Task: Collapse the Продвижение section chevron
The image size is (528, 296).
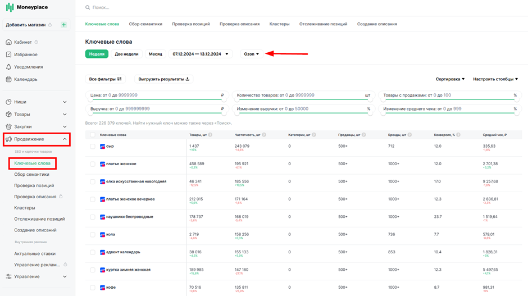Action: (65, 139)
